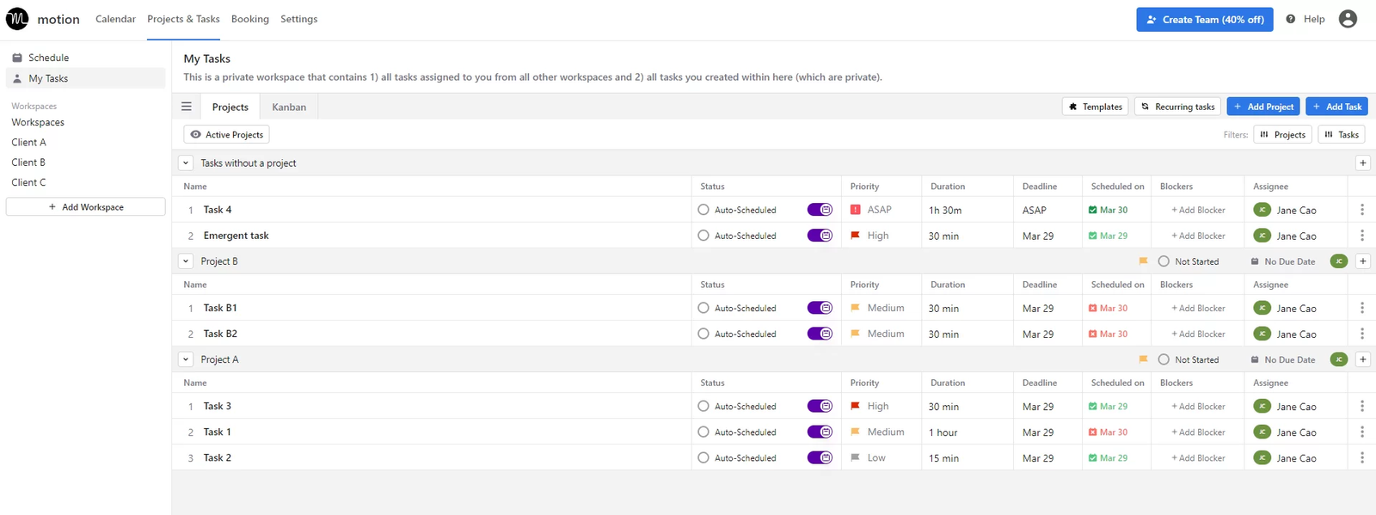
Task: Mark Task B1 status circle complete
Action: (703, 308)
